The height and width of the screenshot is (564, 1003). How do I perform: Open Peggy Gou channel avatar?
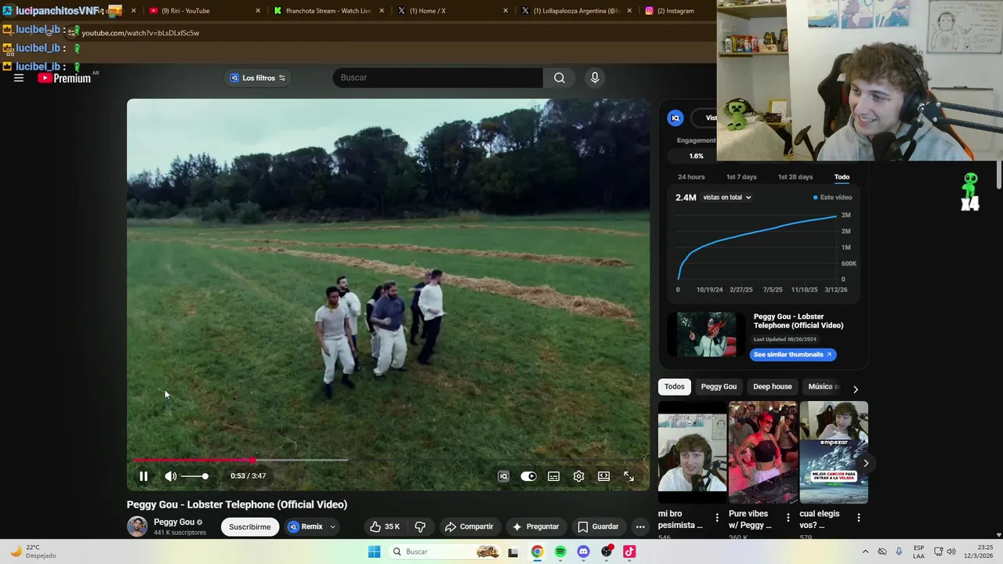[x=137, y=526]
